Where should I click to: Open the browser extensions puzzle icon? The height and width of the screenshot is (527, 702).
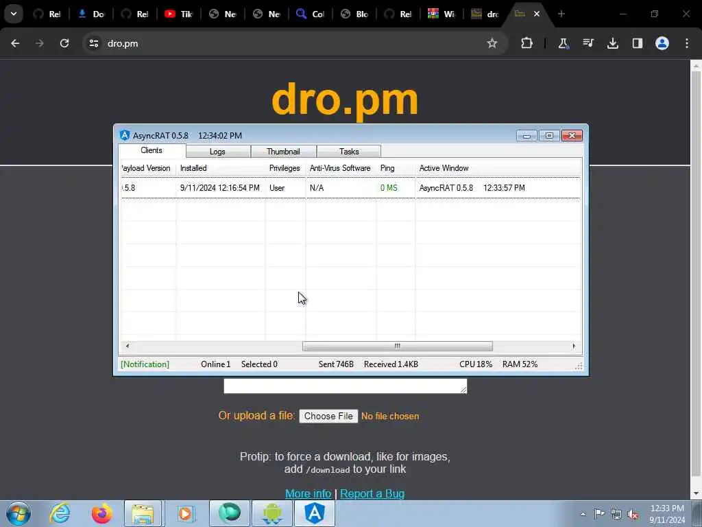(527, 43)
